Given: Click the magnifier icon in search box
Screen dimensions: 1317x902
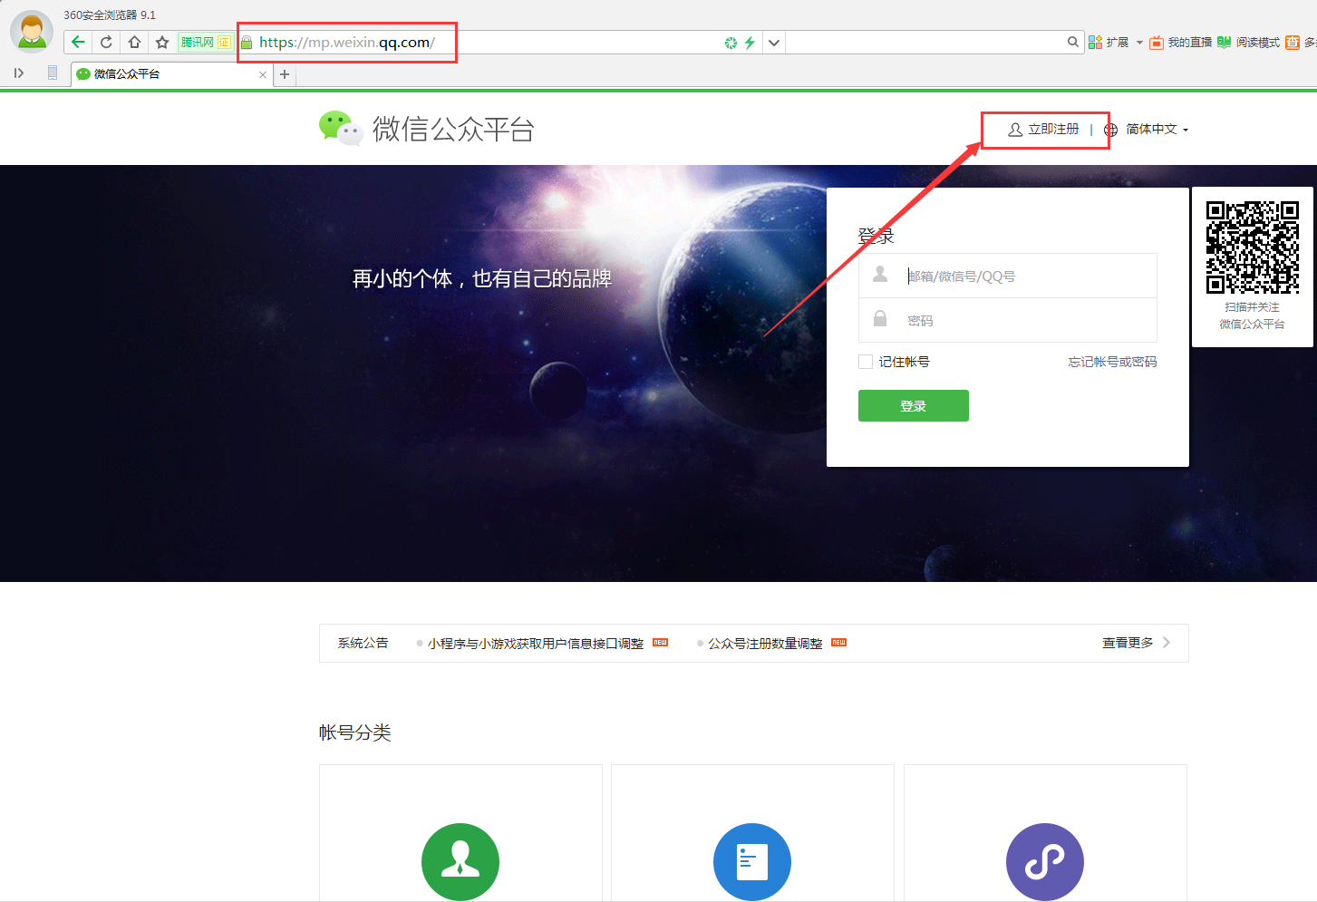Looking at the screenshot, I should pos(1072,42).
